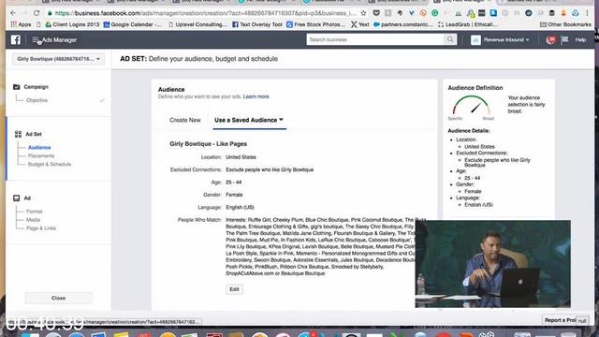Open the Free Stock Photos bookmark
This screenshot has height=337, width=599.
(x=315, y=24)
